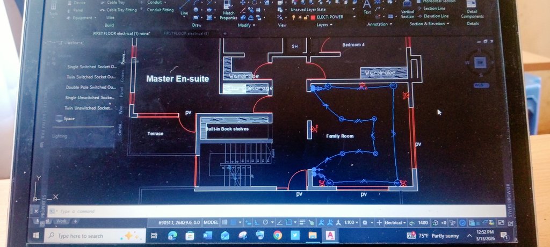Image resolution: width=550 pixels, height=247 pixels.
Task: Select the Panel tab on tool palette
Action: [122, 92]
